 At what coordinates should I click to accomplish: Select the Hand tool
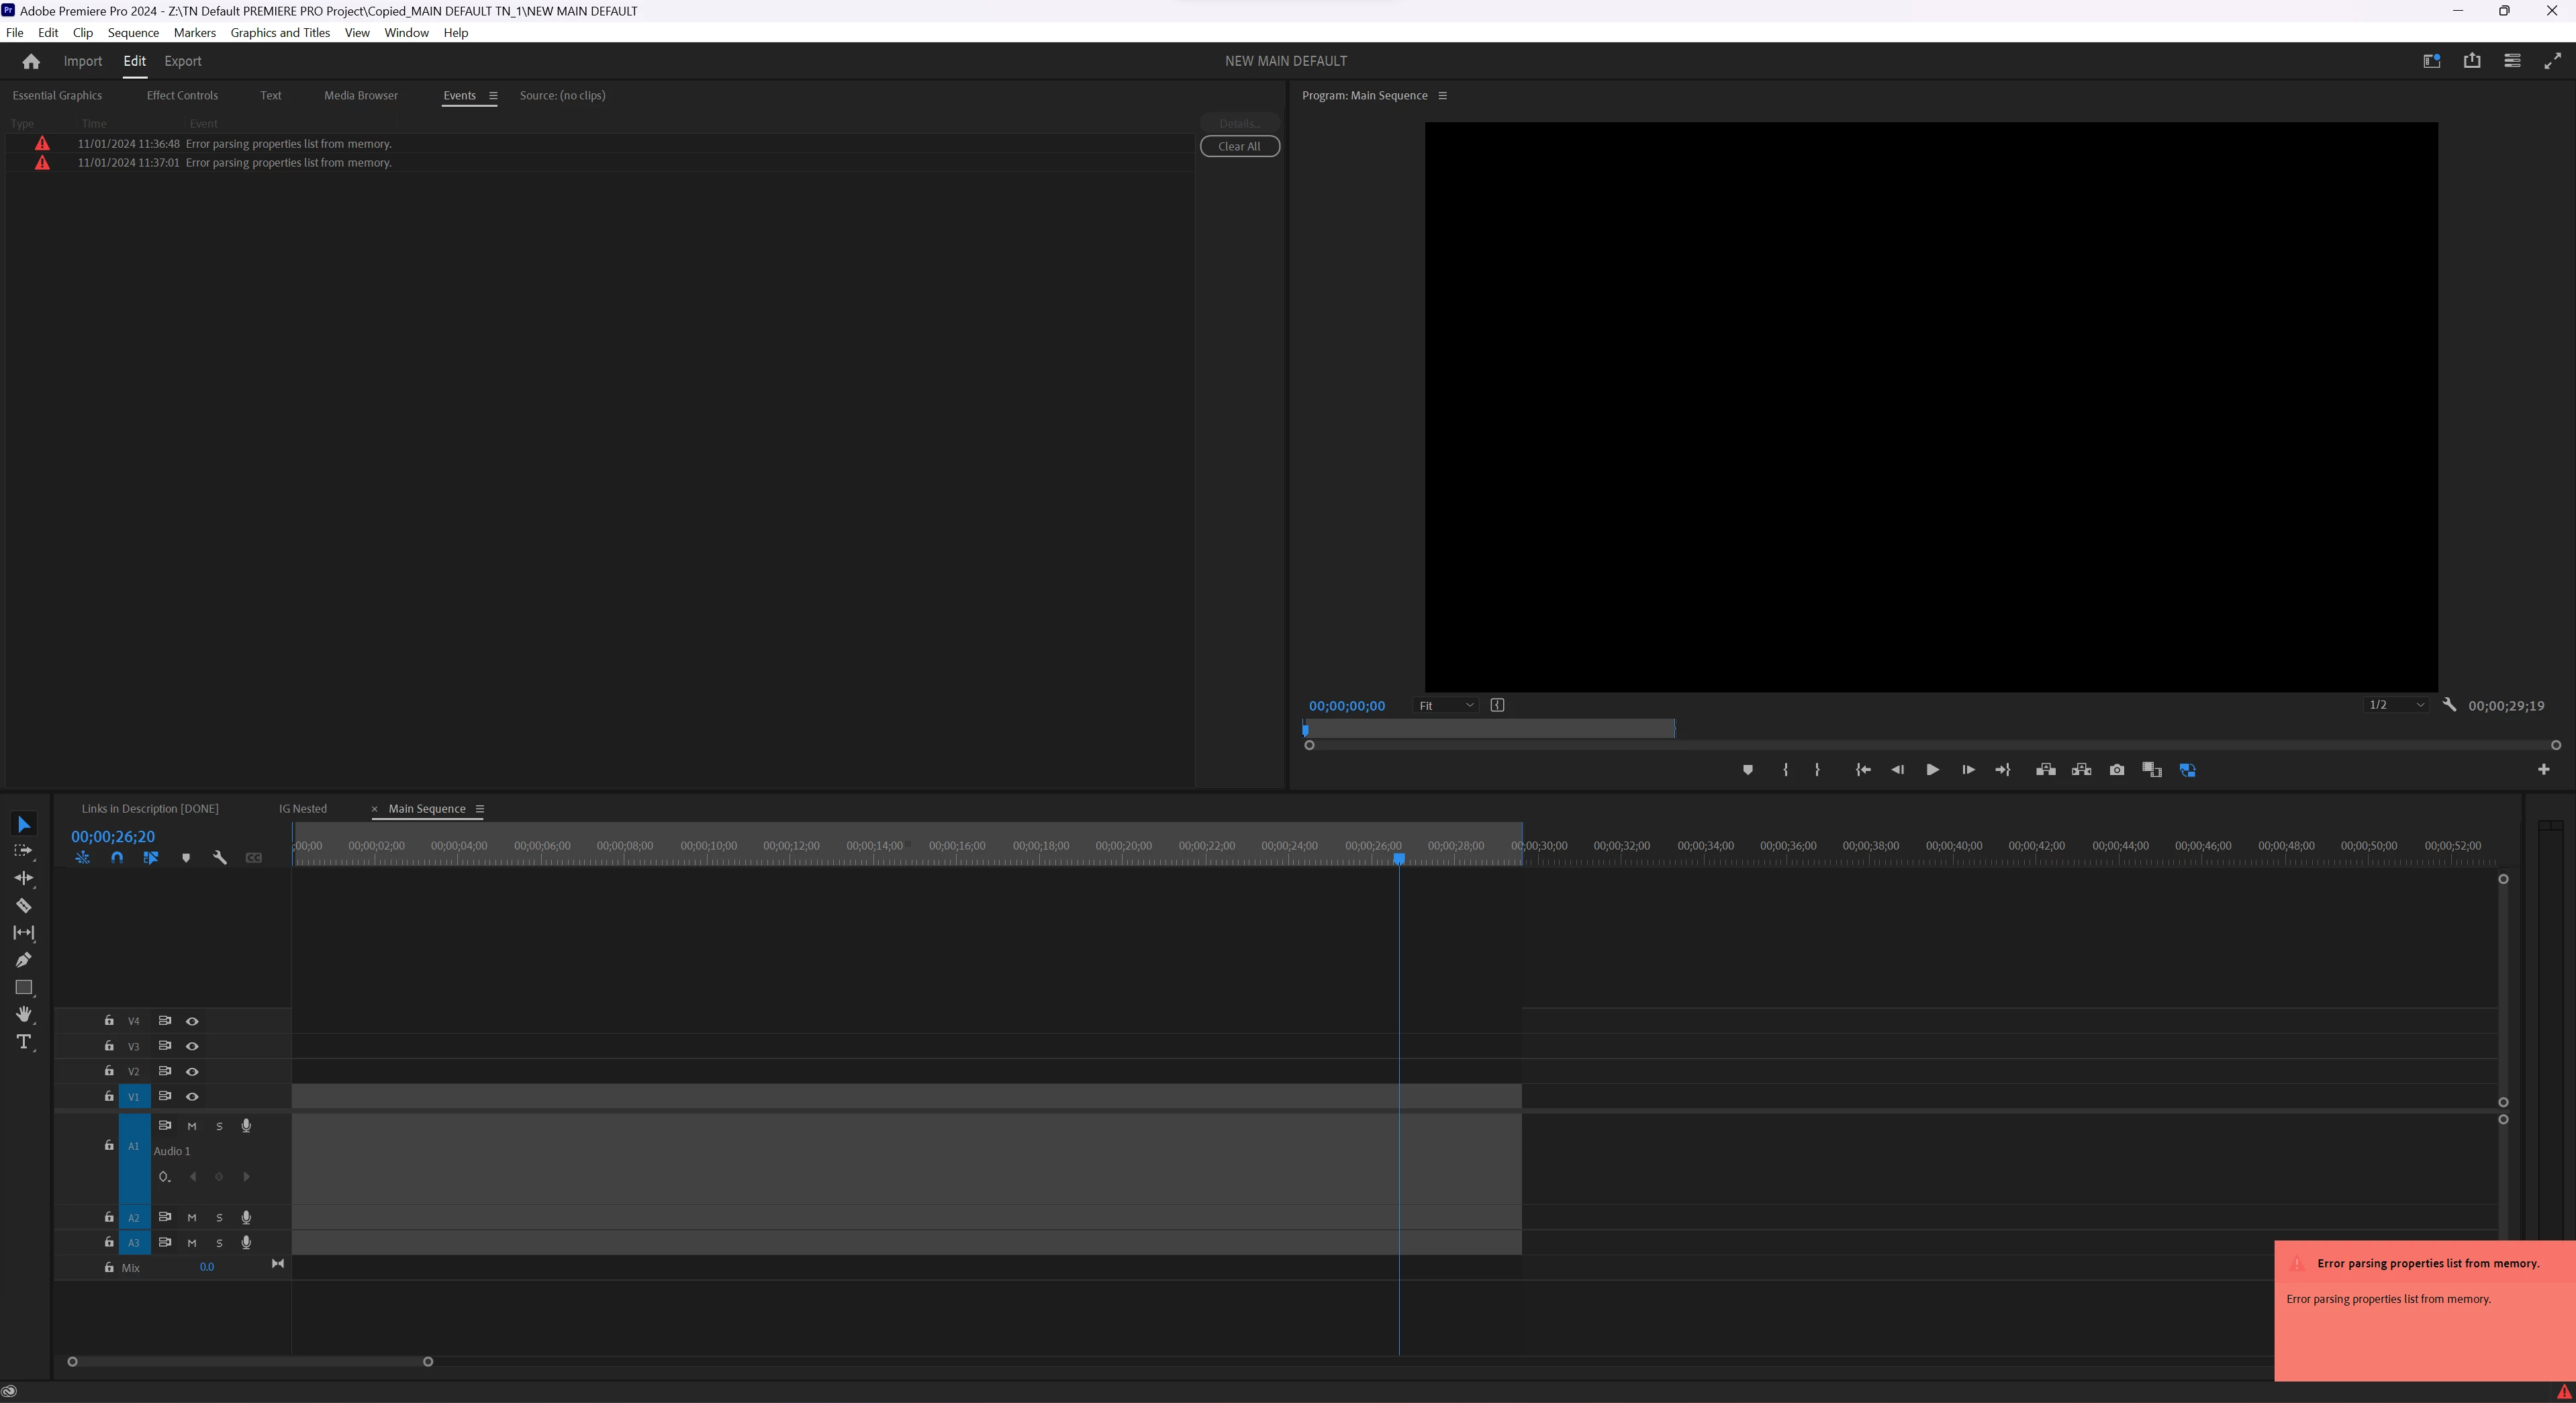24,1015
